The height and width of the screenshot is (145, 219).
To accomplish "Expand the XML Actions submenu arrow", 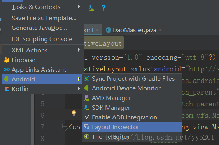I will tap(79, 50).
